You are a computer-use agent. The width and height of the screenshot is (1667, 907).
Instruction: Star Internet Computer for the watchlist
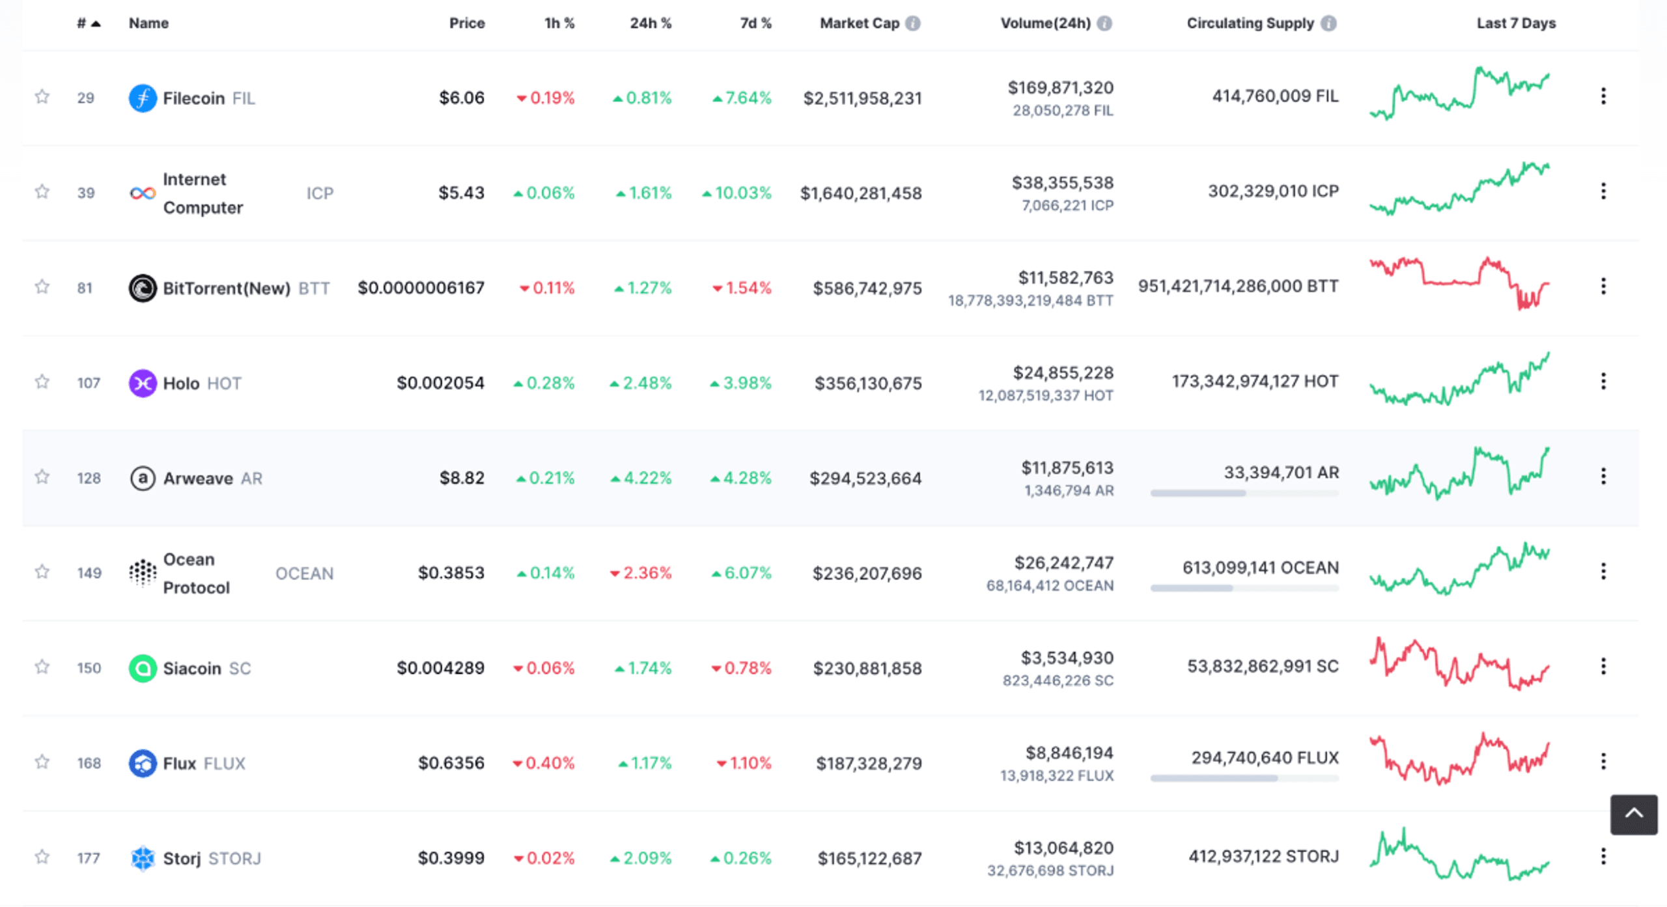pos(42,191)
